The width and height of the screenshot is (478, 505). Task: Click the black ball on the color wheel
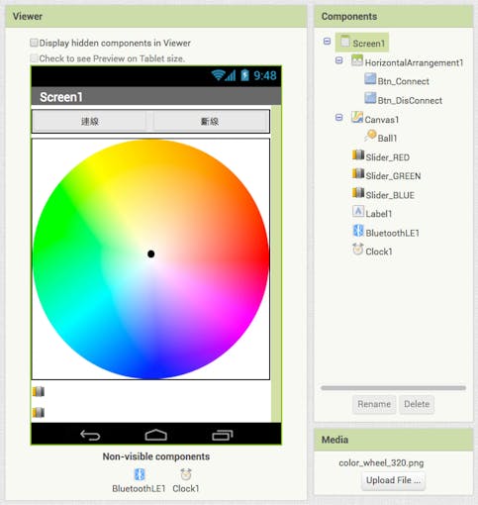pyautogui.click(x=151, y=253)
